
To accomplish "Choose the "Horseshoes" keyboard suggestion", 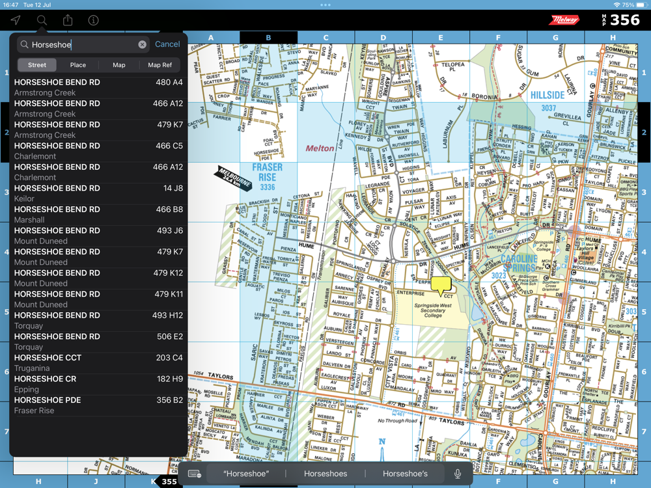I will (x=325, y=474).
